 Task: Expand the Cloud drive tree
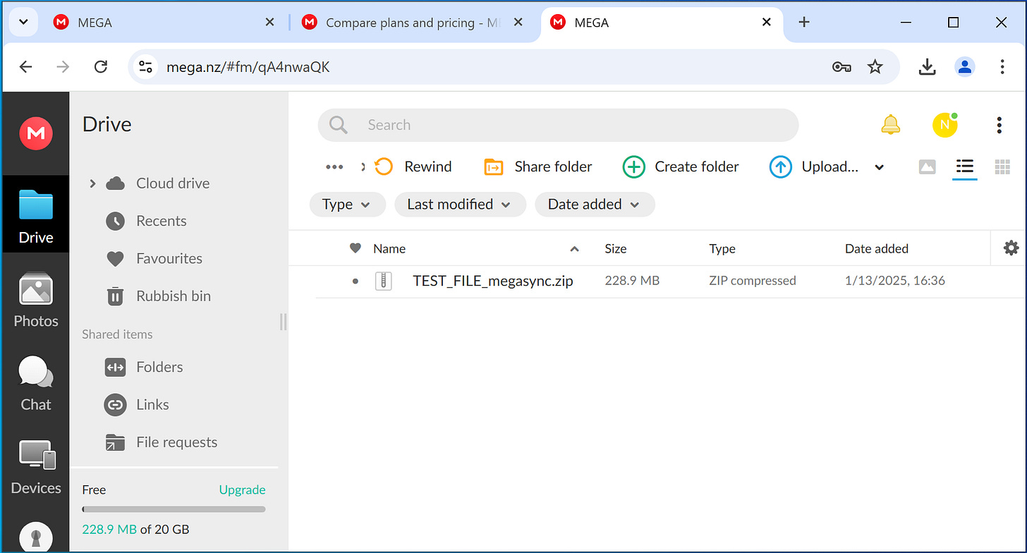pos(92,183)
